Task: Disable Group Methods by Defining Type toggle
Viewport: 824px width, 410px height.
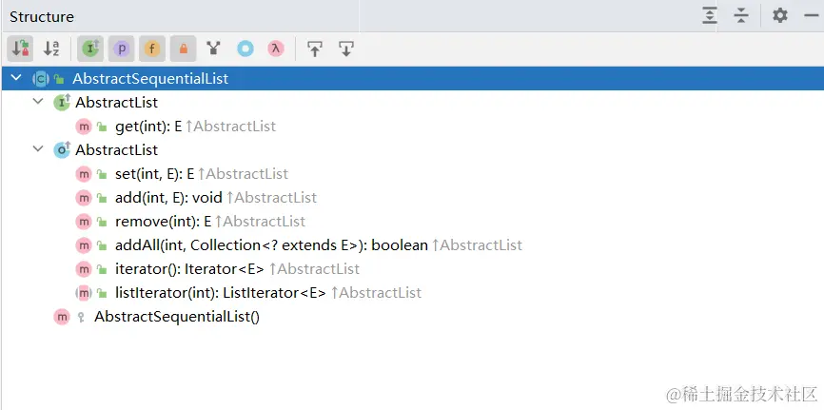Action: [x=90, y=48]
